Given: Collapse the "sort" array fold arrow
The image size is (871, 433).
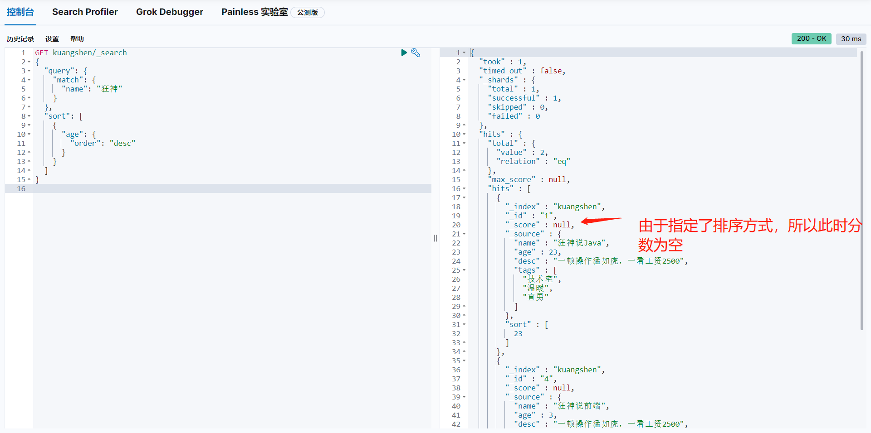Looking at the screenshot, I should (29, 116).
